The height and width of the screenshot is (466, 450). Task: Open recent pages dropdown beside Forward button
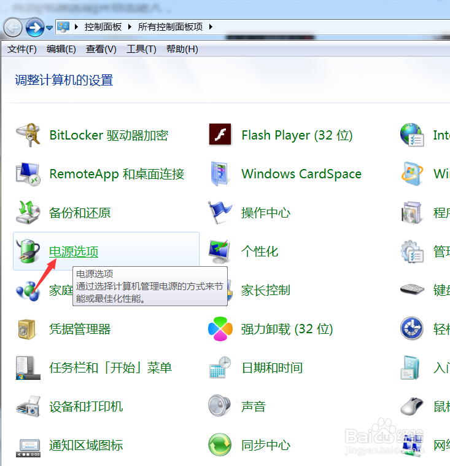pyautogui.click(x=49, y=28)
